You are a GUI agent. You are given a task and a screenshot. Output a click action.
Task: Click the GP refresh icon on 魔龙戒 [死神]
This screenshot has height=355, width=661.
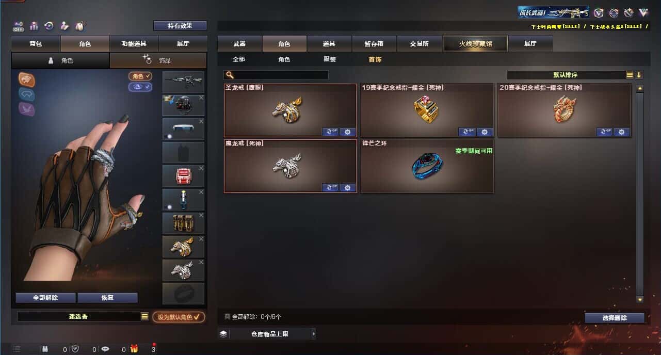pyautogui.click(x=330, y=187)
